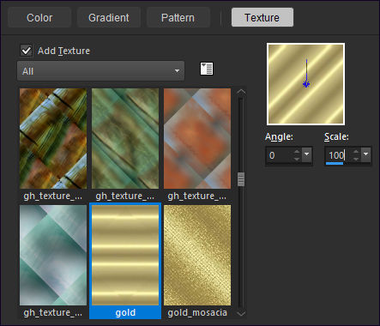Click the 'gold' texture name label
380x326 pixels.
(125, 312)
